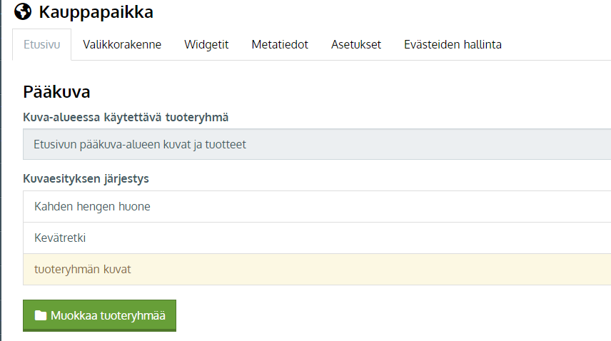Click the Muokkaa tuoteryhmää button
Image resolution: width=611 pixels, height=341 pixels.
tap(99, 315)
